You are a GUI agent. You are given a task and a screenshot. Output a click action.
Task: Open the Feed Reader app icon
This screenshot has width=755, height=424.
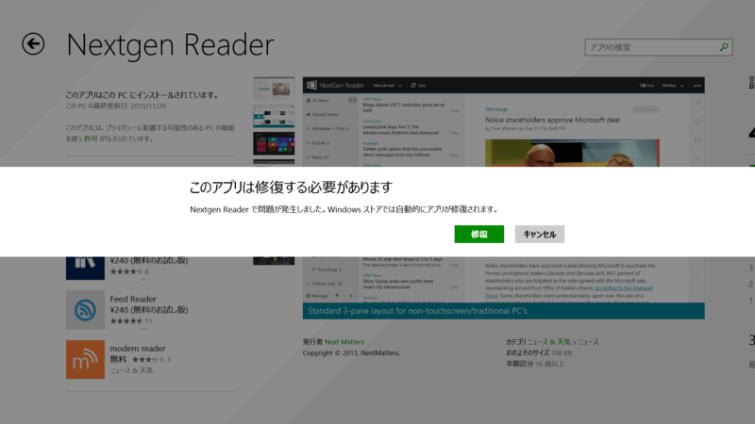point(85,310)
